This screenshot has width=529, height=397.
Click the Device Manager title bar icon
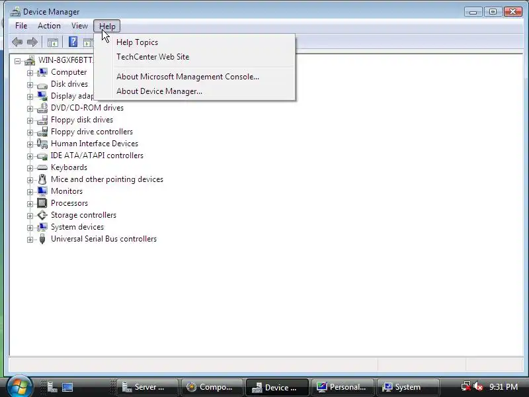point(15,12)
